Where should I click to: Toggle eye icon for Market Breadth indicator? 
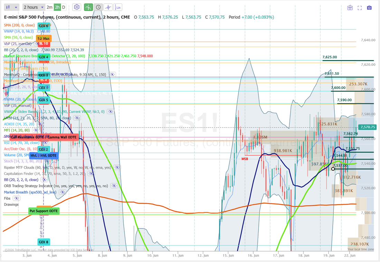coord(63,192)
